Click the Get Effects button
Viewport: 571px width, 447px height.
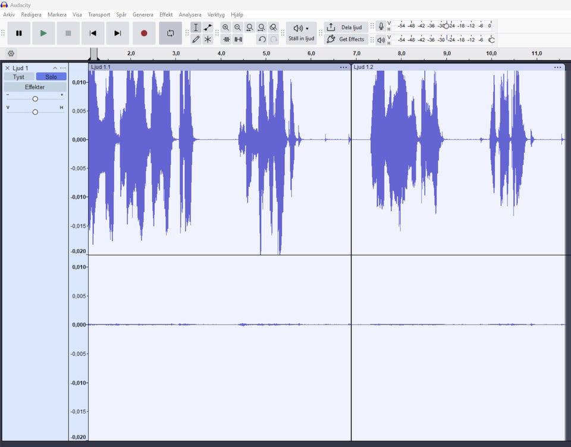coord(346,39)
